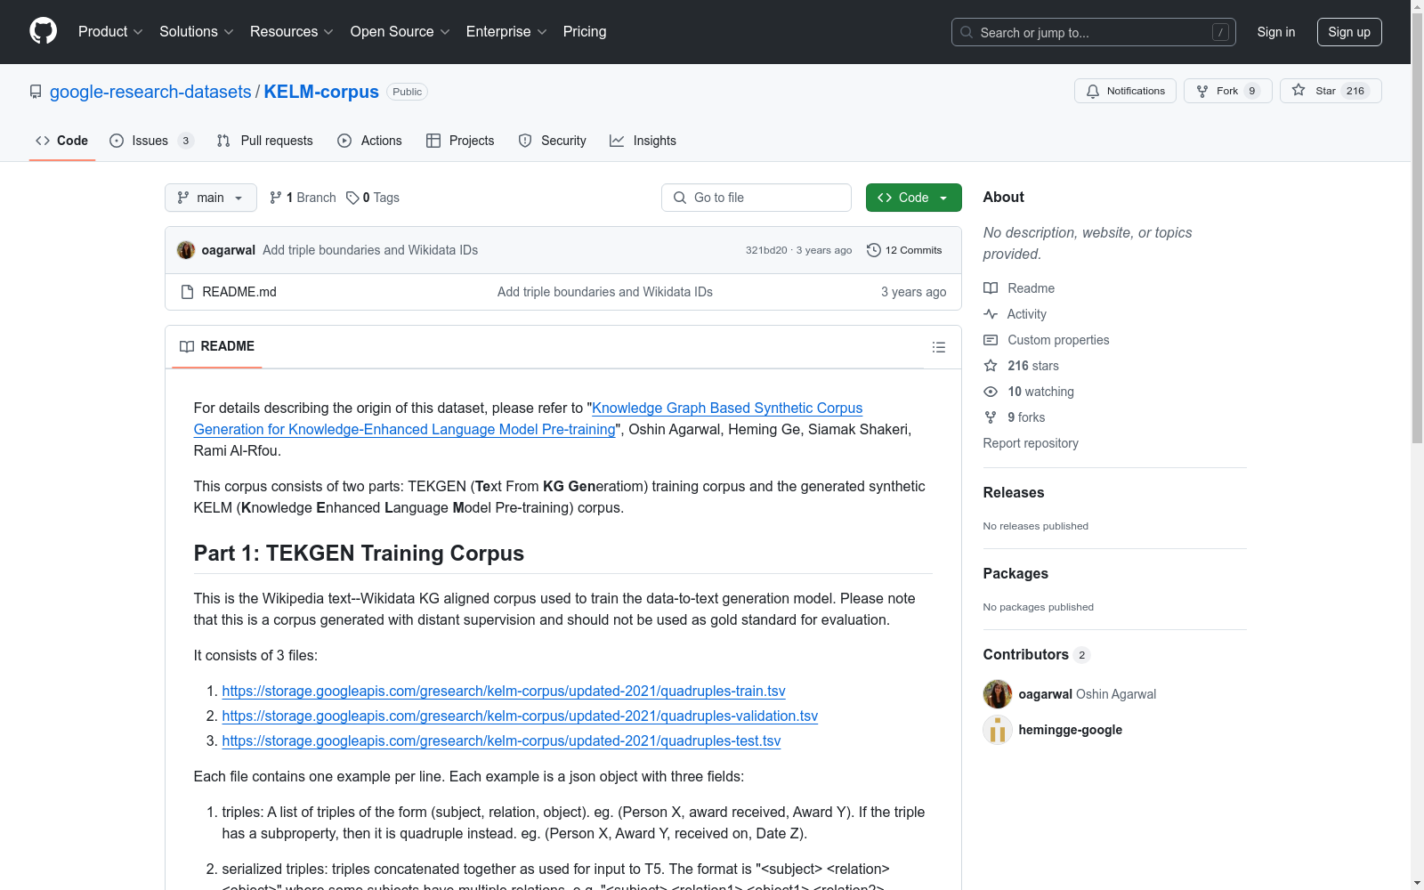The width and height of the screenshot is (1424, 890).
Task: Star the repository using the star icon
Action: (1299, 90)
